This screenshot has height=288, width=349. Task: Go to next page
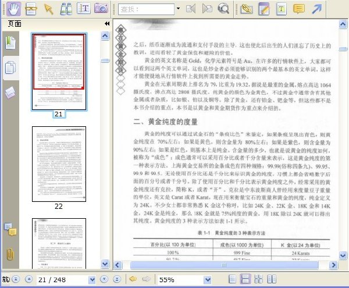click(x=104, y=279)
